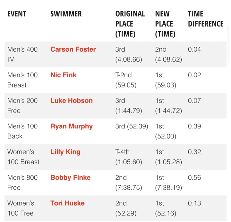Select the 0.56 time difference cell

click(194, 178)
